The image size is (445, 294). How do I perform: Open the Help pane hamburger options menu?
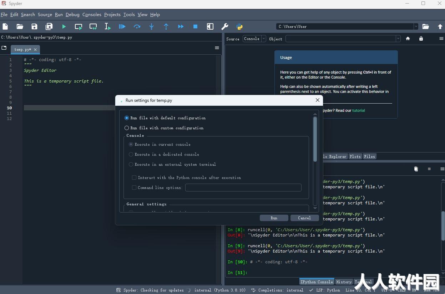441,39
